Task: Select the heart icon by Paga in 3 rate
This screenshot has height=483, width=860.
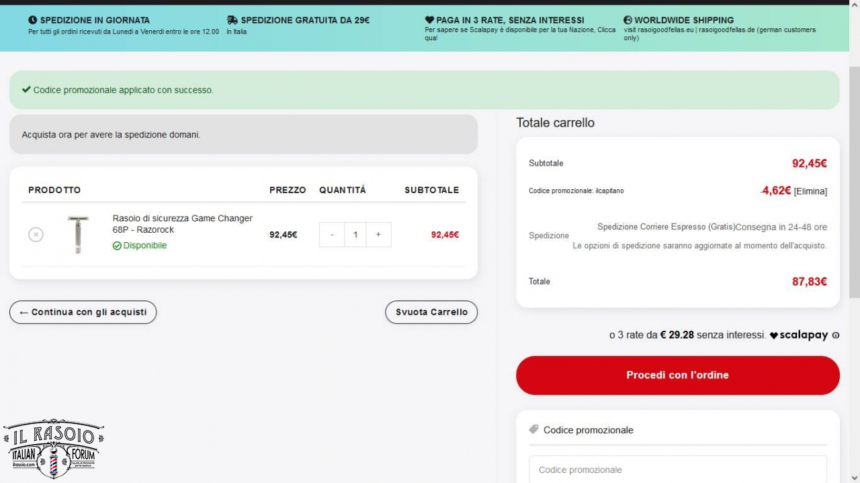Action: pyautogui.click(x=429, y=20)
